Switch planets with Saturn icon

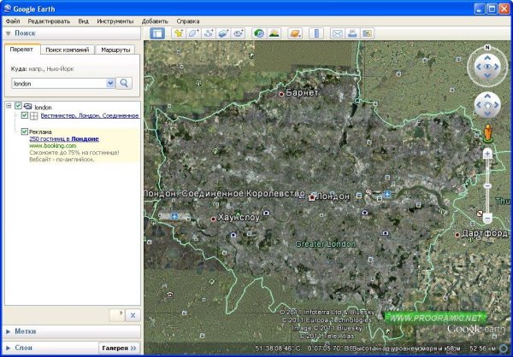(x=295, y=33)
